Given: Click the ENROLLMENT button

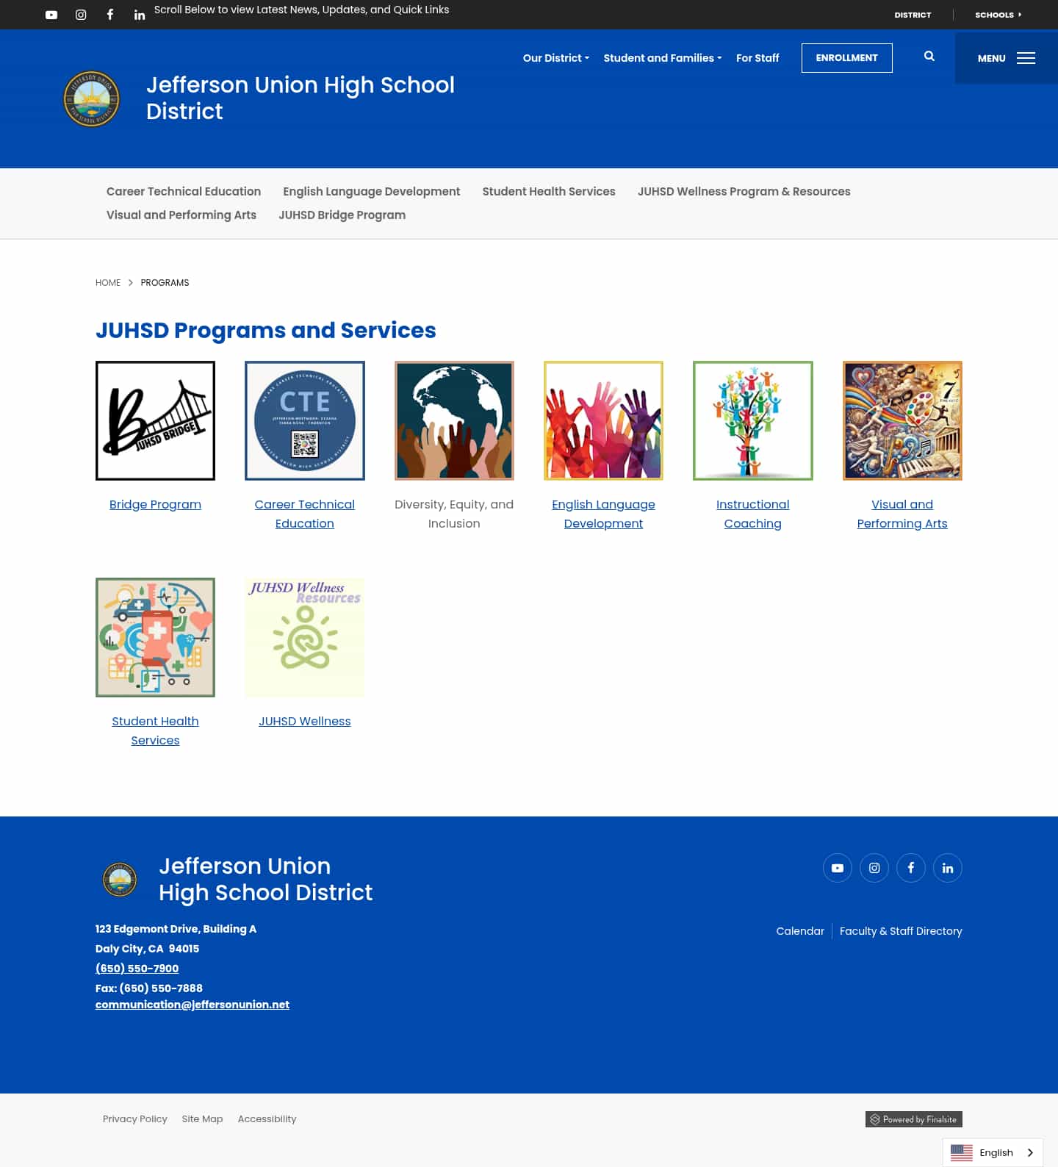Looking at the screenshot, I should (x=847, y=58).
